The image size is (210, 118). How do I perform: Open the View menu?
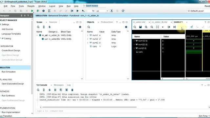[61, 6]
